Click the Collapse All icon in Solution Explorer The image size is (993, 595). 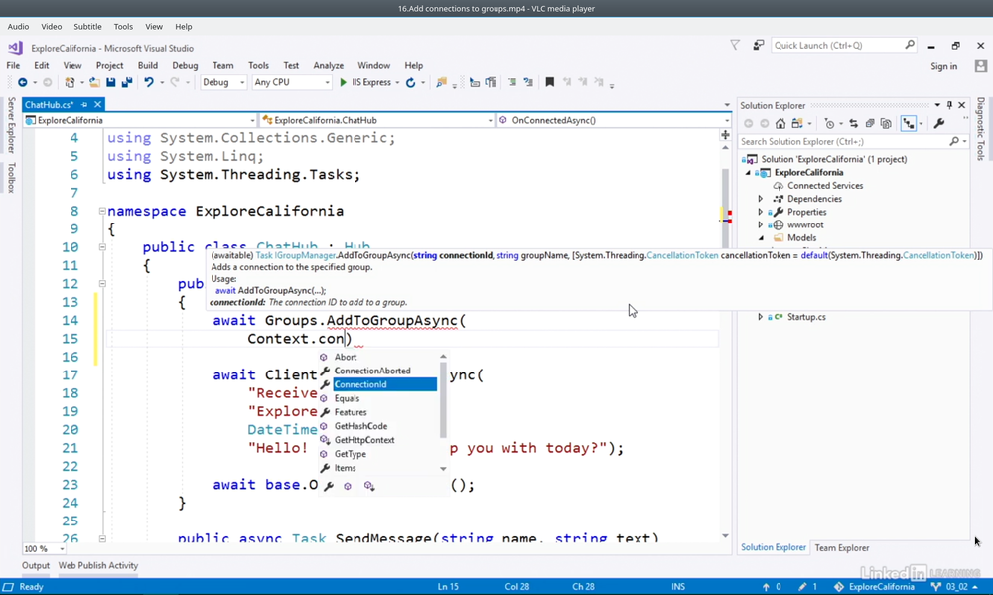pyautogui.click(x=870, y=124)
